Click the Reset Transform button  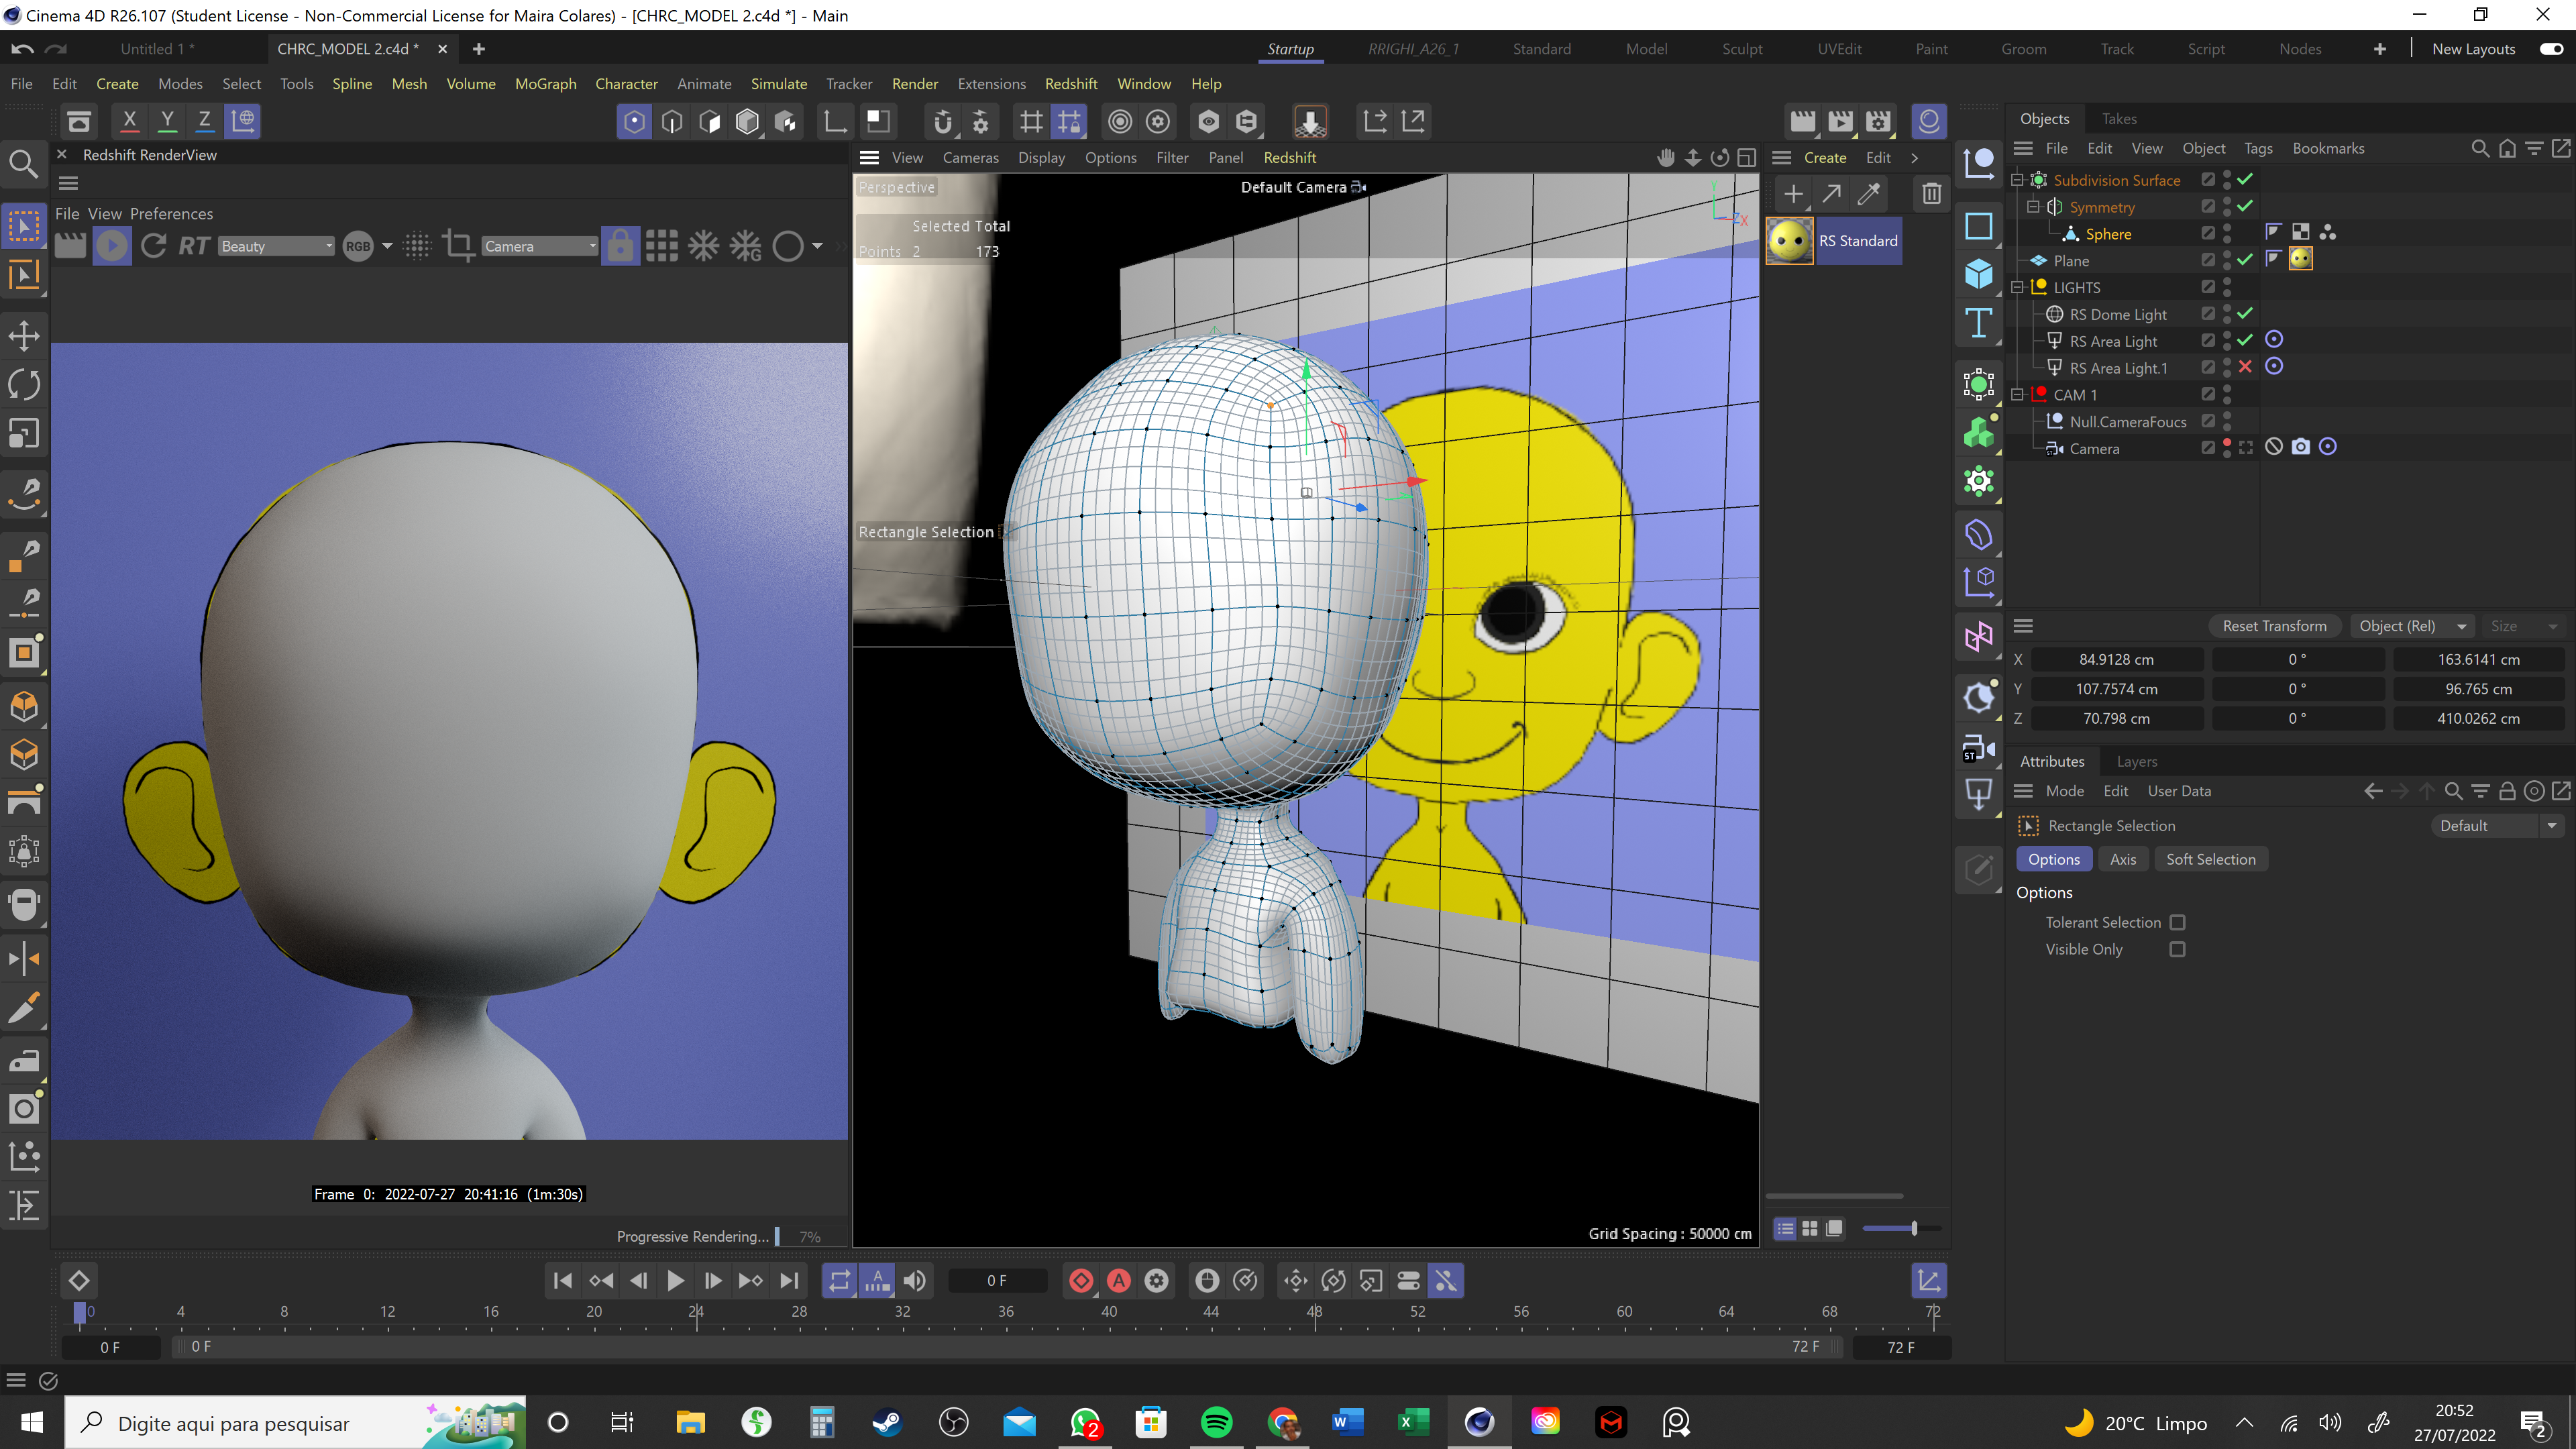2274,626
